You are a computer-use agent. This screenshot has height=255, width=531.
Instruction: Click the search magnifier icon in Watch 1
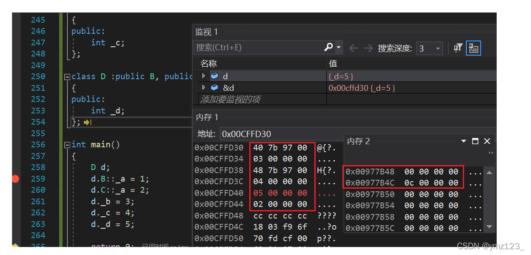(329, 47)
